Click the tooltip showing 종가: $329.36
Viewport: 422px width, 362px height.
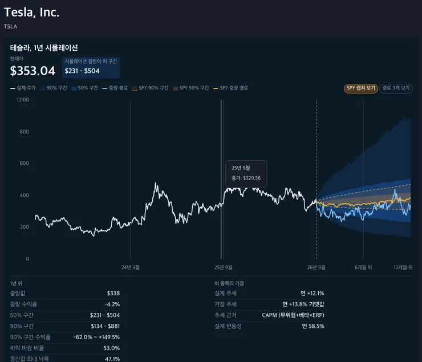click(x=246, y=173)
